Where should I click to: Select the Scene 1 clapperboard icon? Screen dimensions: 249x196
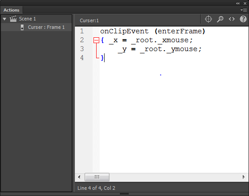click(13, 19)
